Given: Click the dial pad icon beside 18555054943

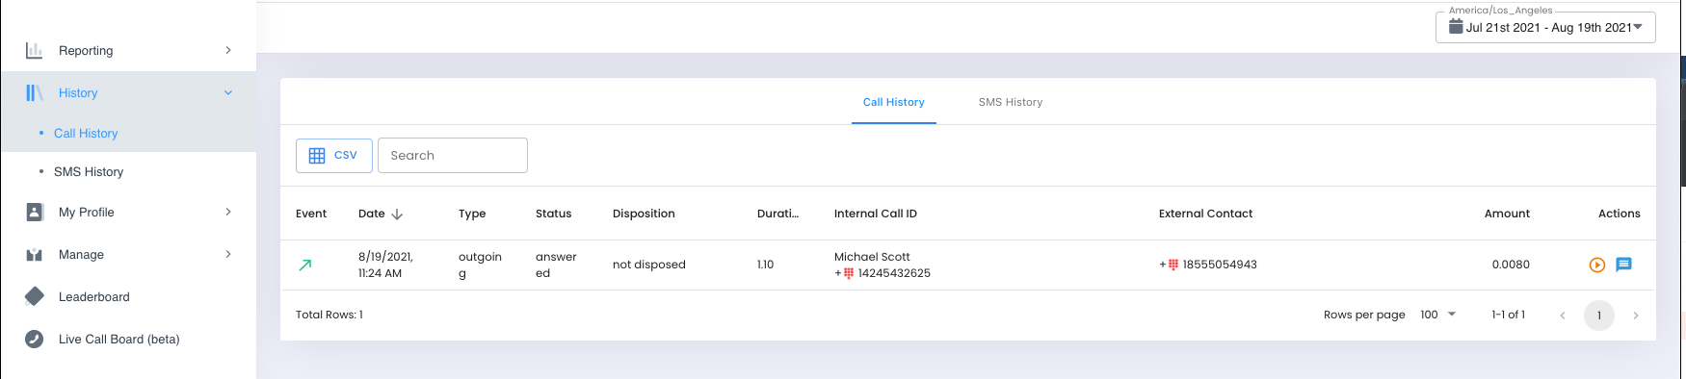Looking at the screenshot, I should (1173, 265).
